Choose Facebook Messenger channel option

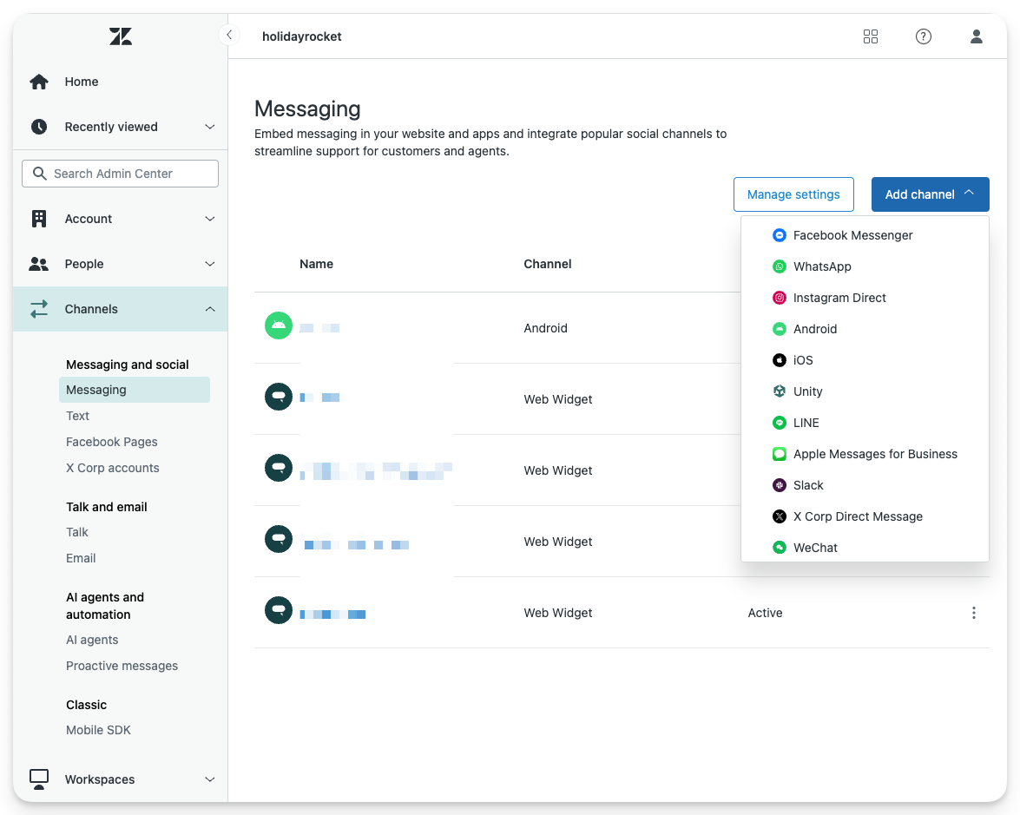[x=852, y=235]
